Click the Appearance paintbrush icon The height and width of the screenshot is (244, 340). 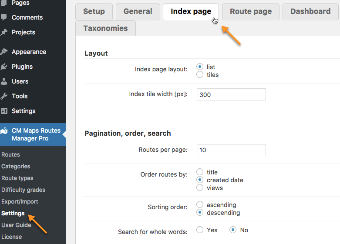[x=4, y=52]
